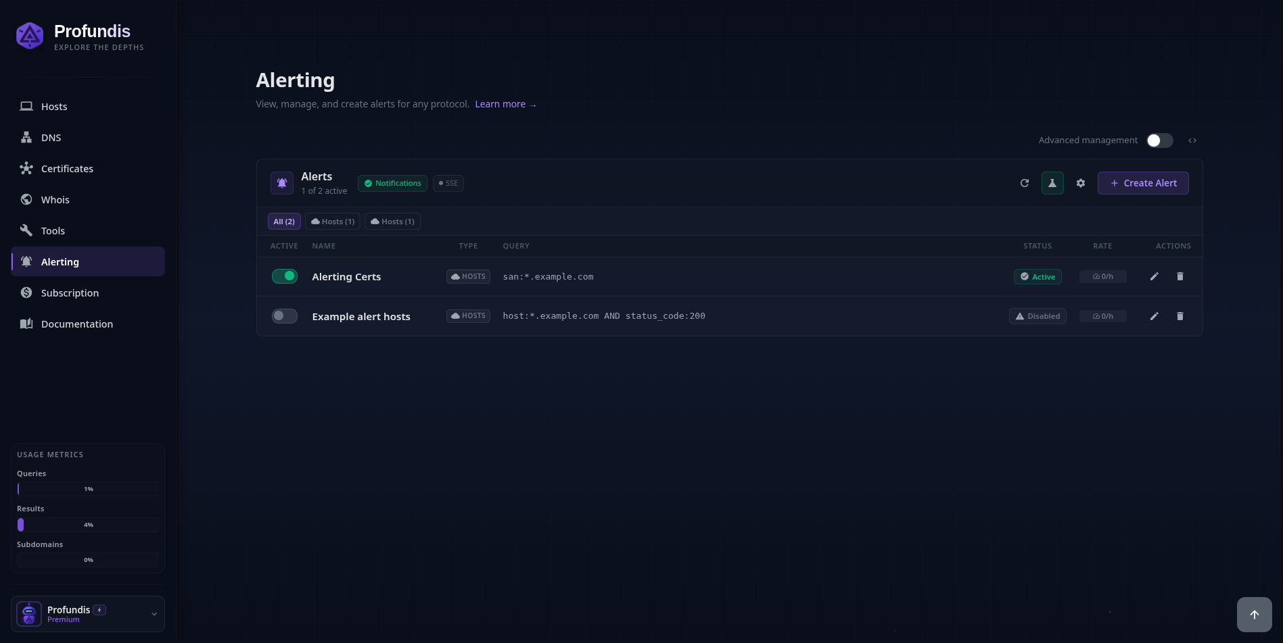The width and height of the screenshot is (1283, 643).
Task: Click the NAME column header
Action: (x=324, y=246)
